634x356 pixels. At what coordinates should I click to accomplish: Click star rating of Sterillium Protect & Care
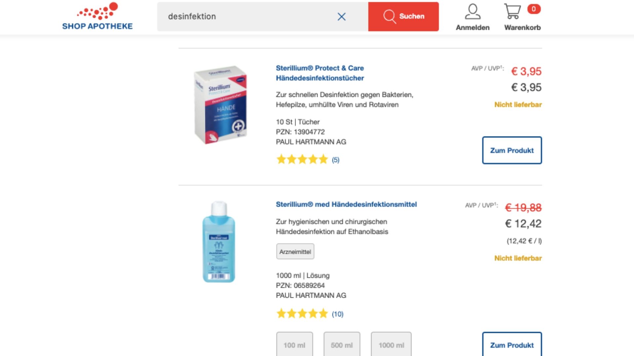302,160
